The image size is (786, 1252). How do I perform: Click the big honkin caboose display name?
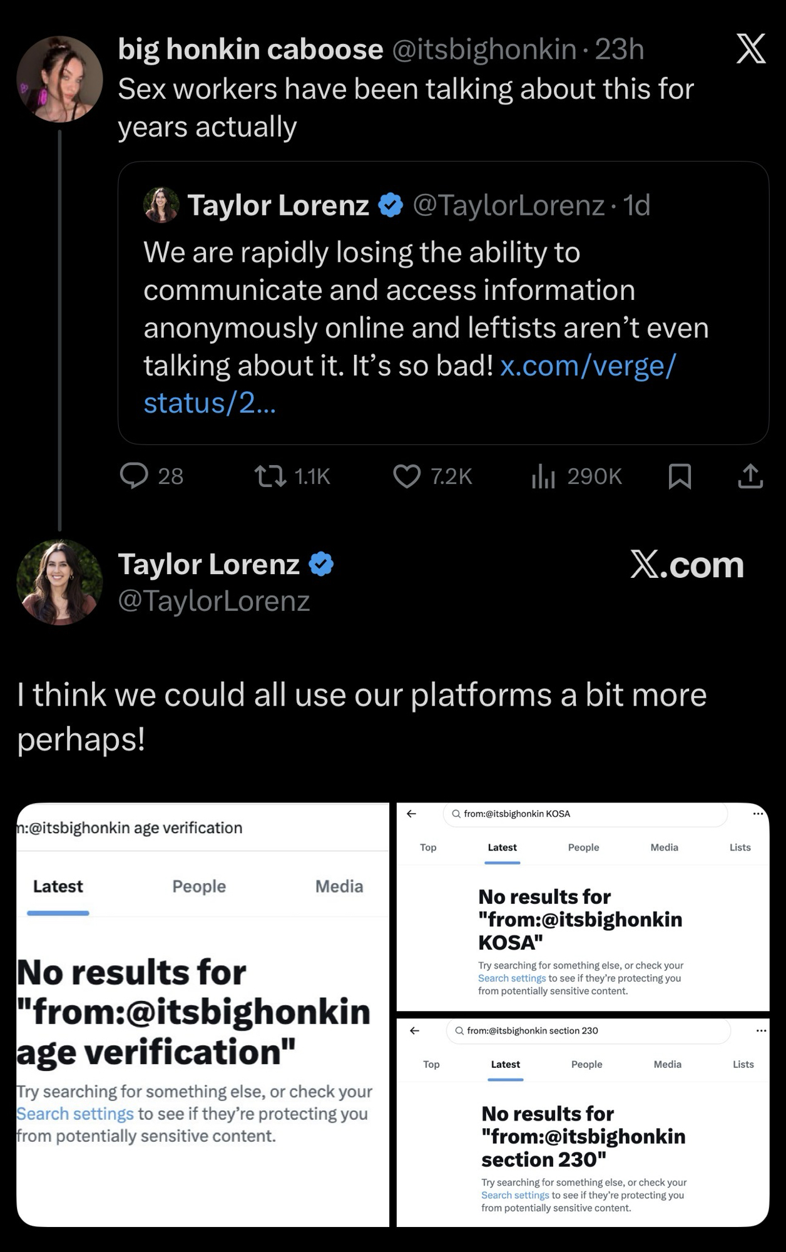(250, 49)
